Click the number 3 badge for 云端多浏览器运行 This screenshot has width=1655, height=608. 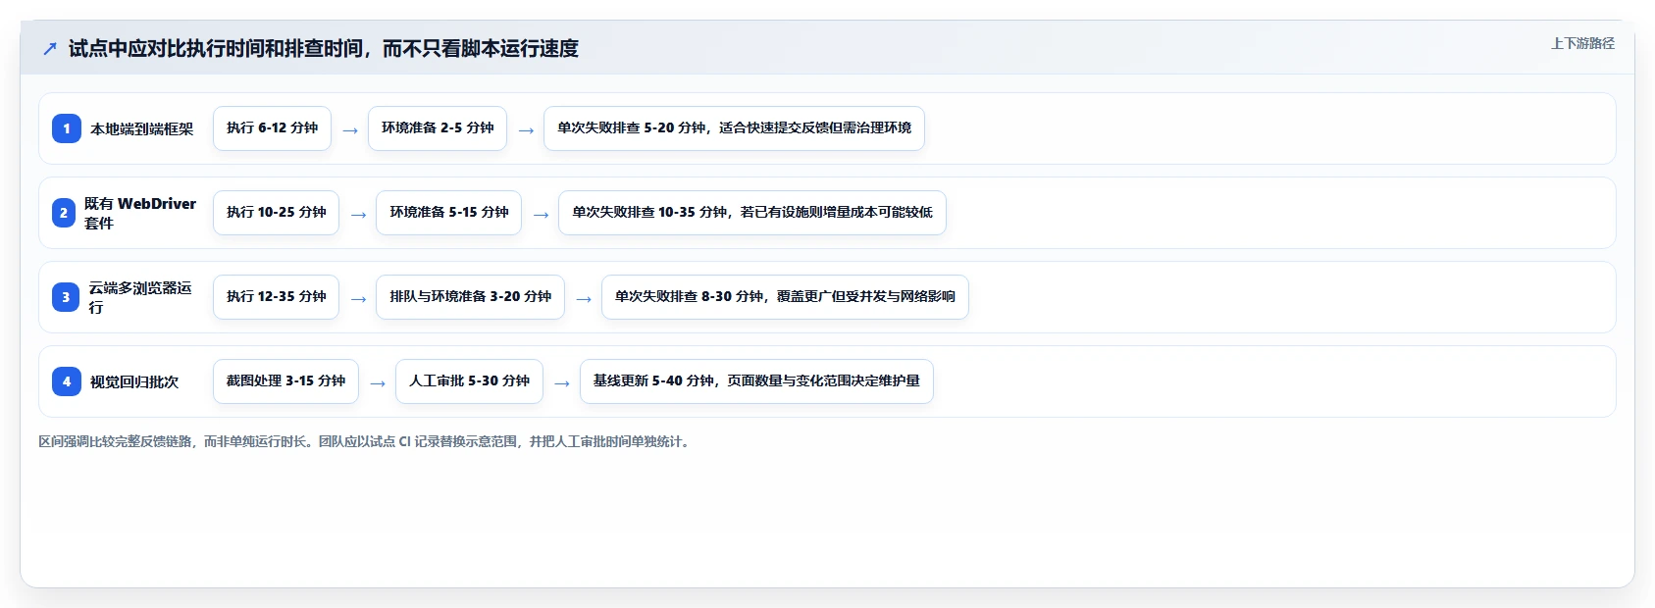click(x=66, y=297)
